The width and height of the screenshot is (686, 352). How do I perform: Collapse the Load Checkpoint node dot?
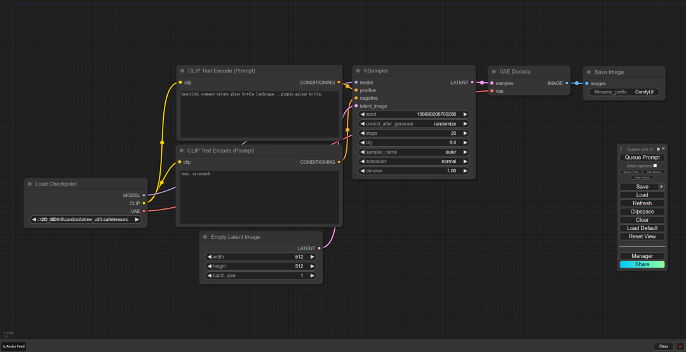point(30,184)
